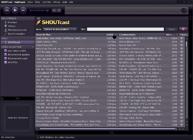The width and height of the screenshot is (193, 140).
Task: Open the Edition menu
Action: click(38, 2)
